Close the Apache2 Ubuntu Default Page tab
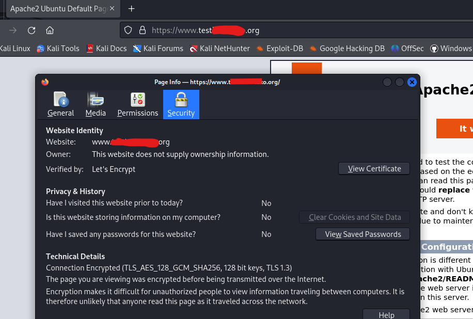Image resolution: width=473 pixels, height=319 pixels. 112,8
